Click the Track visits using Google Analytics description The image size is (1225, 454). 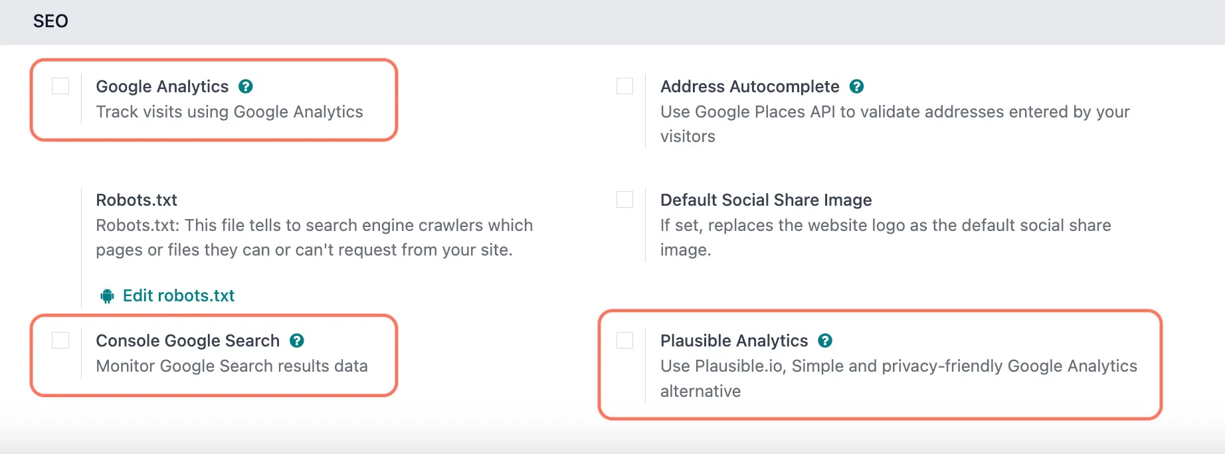(229, 112)
